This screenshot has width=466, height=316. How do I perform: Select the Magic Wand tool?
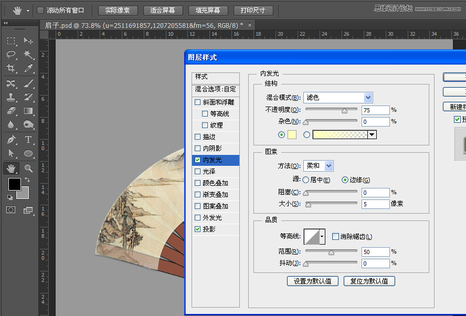click(x=28, y=54)
